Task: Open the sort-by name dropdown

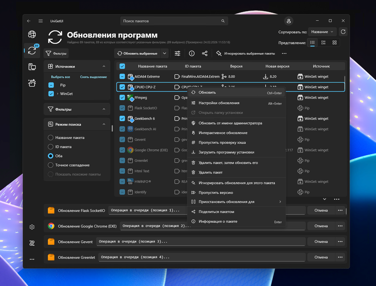Action: pos(322,32)
